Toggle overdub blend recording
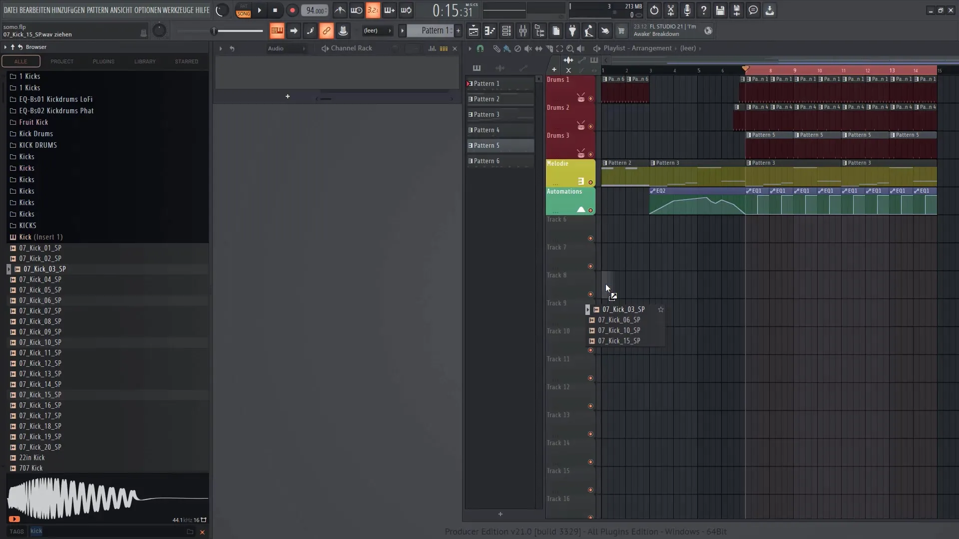The image size is (959, 539). [390, 10]
